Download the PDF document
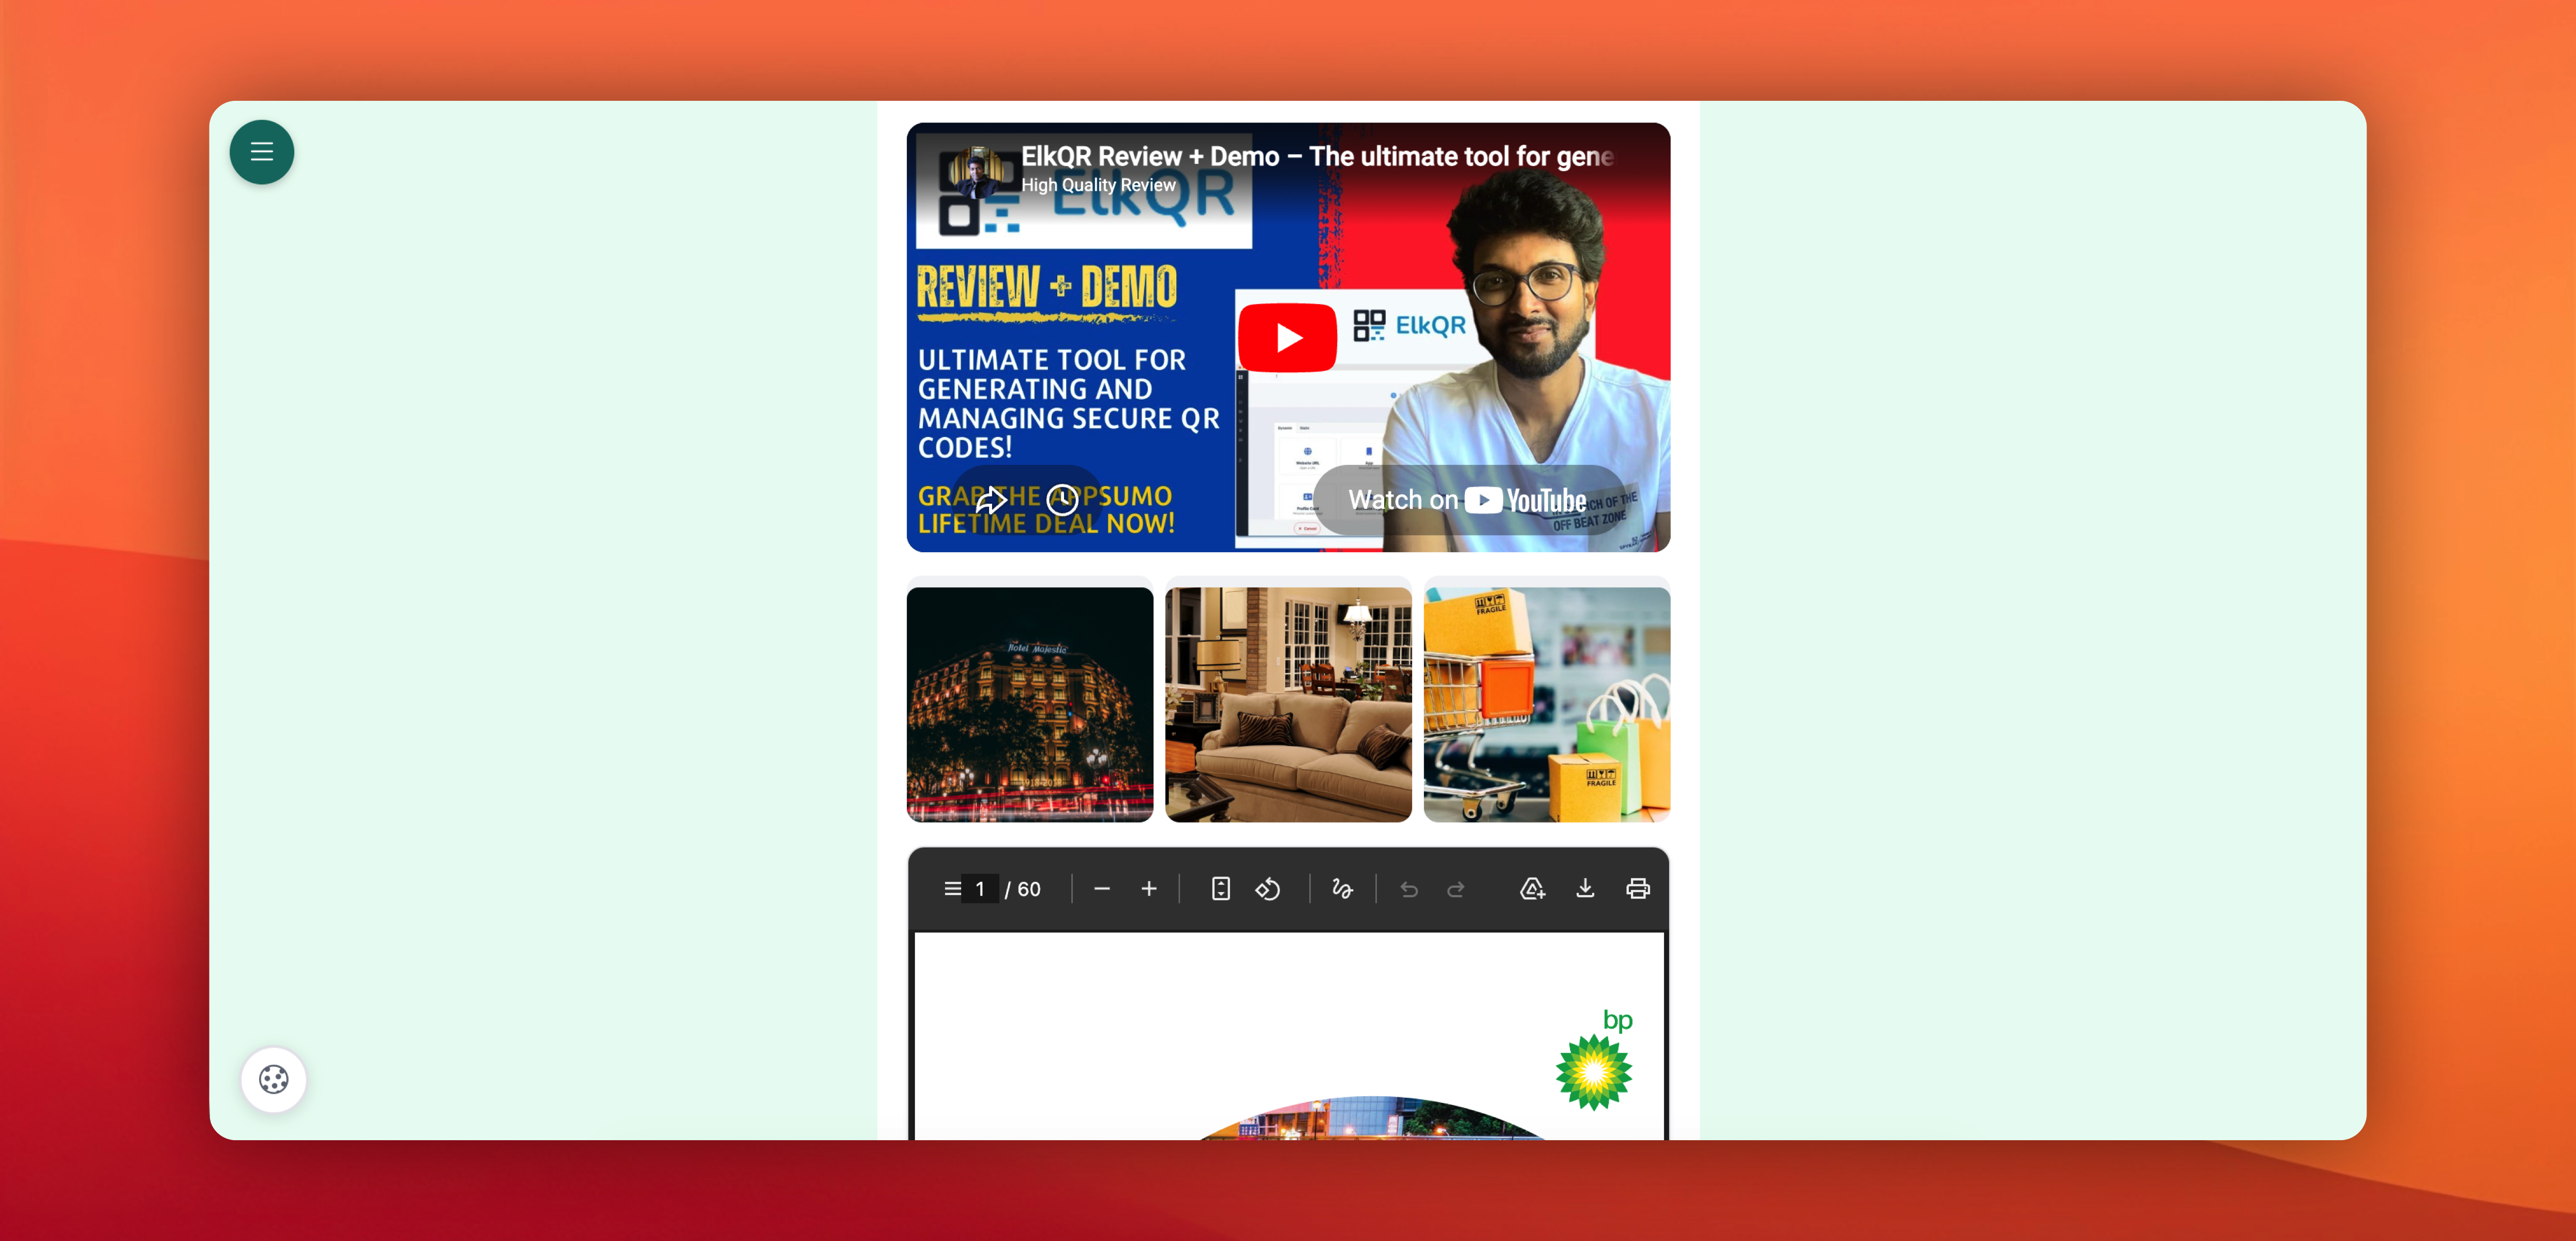 pyautogui.click(x=1585, y=889)
